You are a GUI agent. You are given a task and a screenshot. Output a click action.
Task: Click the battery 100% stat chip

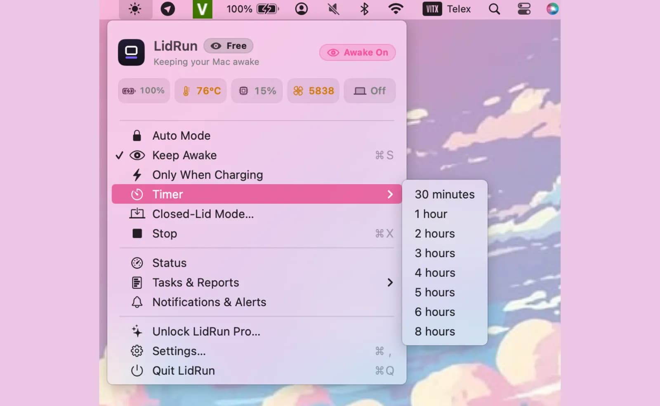pyautogui.click(x=144, y=91)
